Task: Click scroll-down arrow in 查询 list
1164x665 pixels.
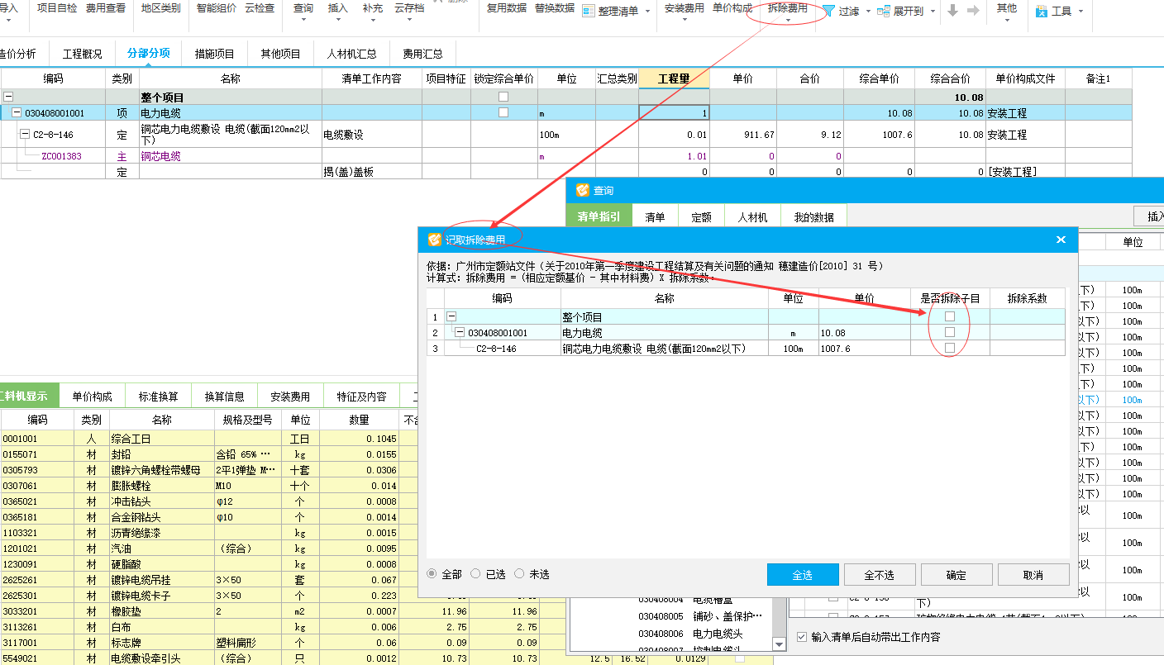Action: coord(779,644)
